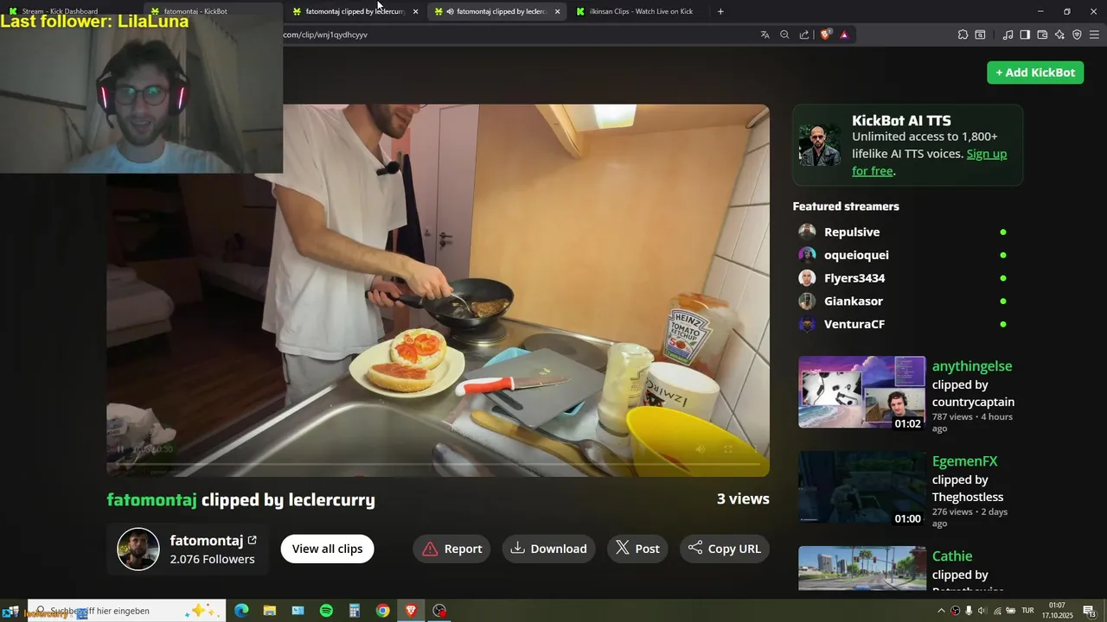The width and height of the screenshot is (1107, 622).
Task: Click the anythingelse clip title
Action: click(x=972, y=366)
